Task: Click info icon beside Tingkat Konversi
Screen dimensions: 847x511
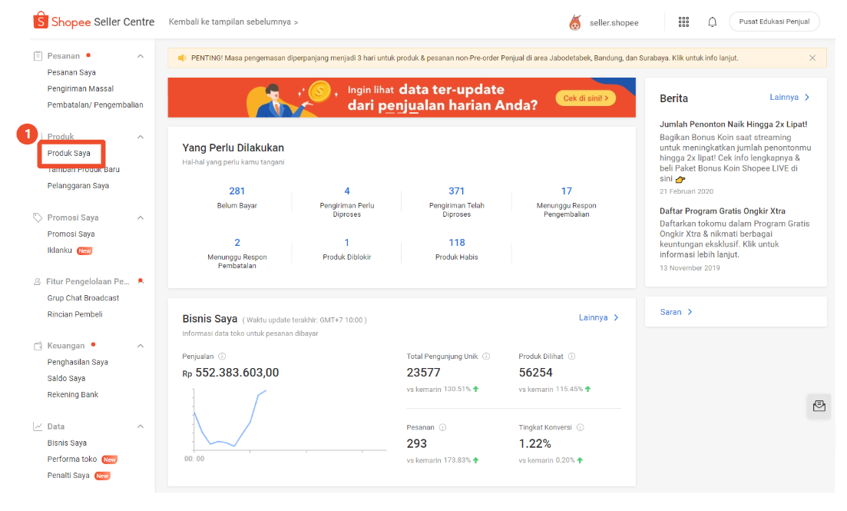Action: pos(580,427)
